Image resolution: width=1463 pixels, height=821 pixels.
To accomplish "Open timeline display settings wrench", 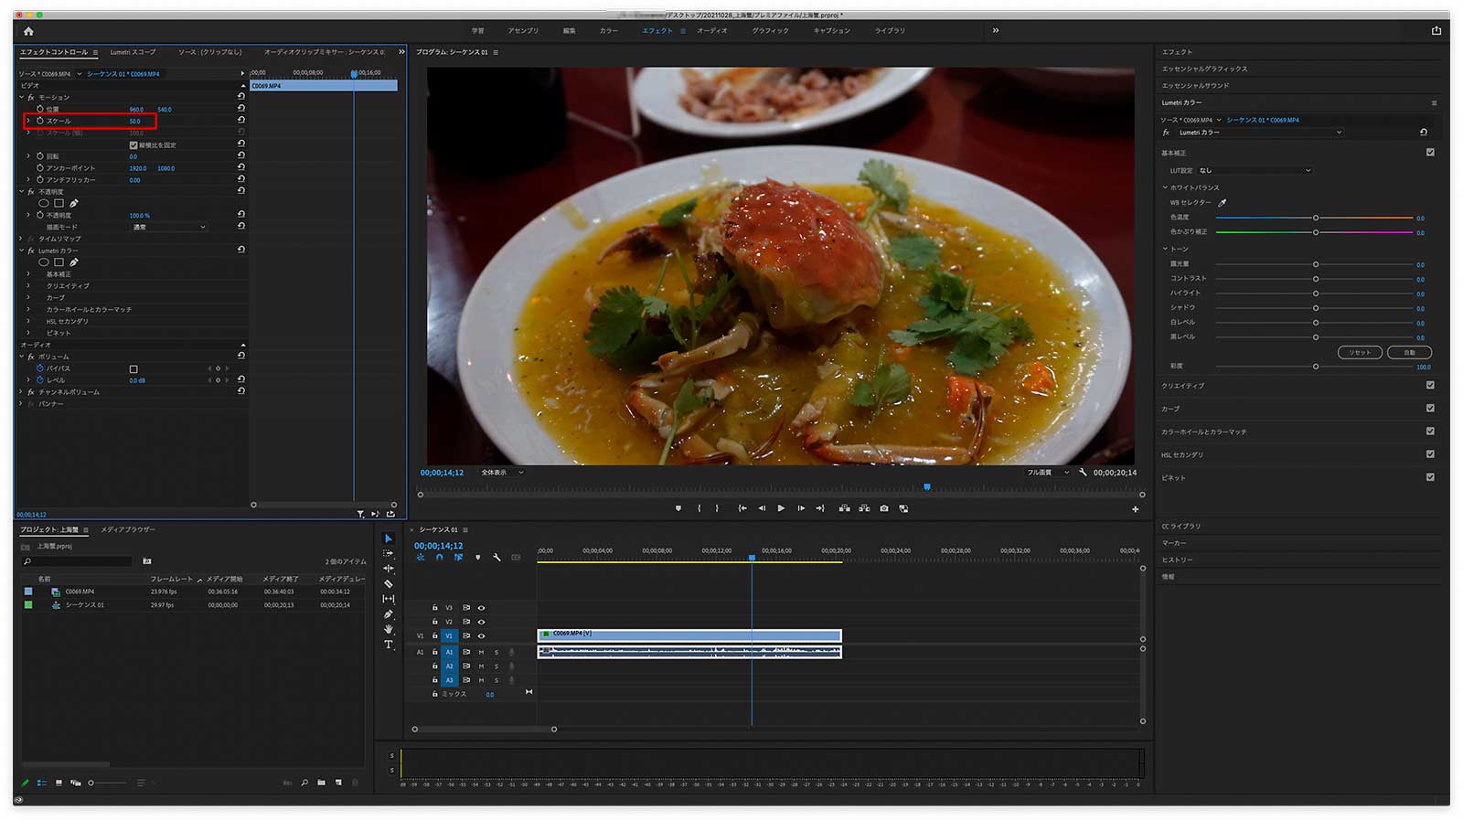I will click(x=497, y=557).
